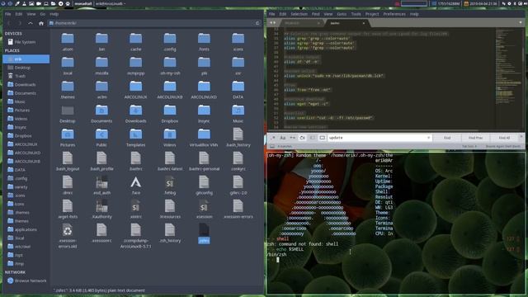Open the tab list dropdown in Sublime
The height and width of the screenshot is (297, 528).
click(521, 23)
